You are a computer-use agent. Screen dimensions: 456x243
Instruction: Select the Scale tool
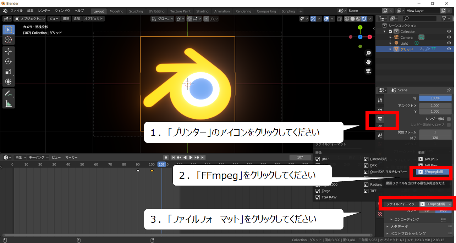coord(9,72)
